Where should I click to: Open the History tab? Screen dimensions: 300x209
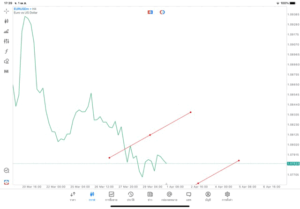coord(130,196)
